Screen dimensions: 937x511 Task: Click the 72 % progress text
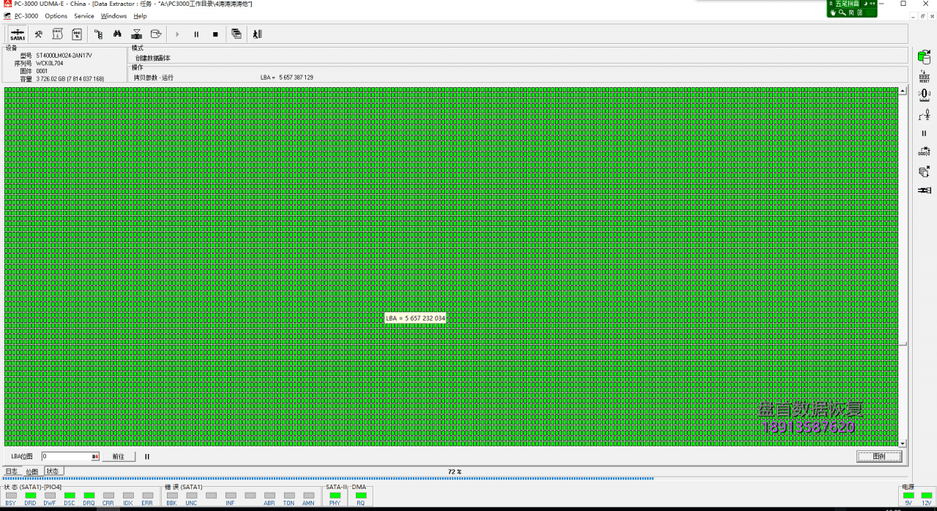455,472
